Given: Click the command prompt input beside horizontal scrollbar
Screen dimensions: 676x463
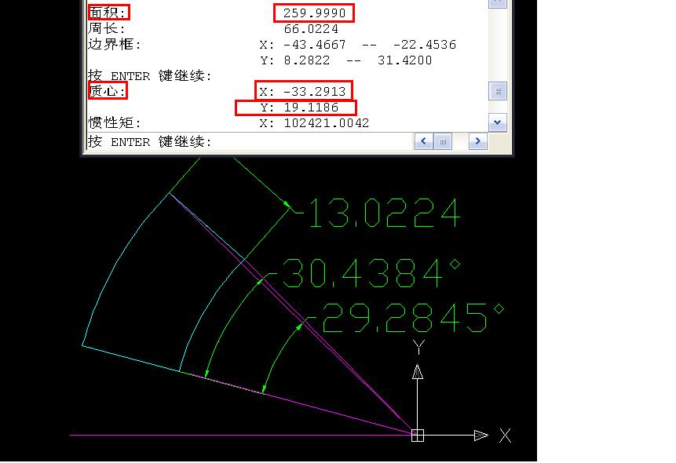Looking at the screenshot, I should click(x=249, y=141).
